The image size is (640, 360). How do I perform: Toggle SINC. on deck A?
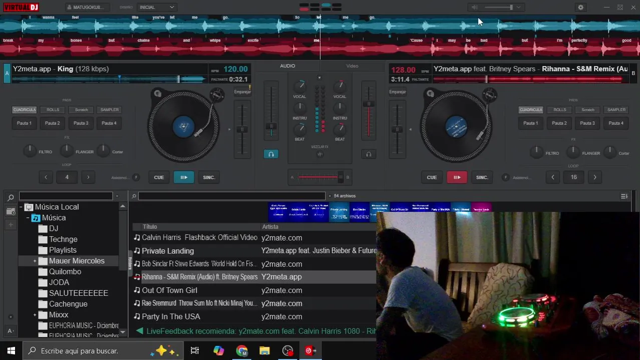pyautogui.click(x=209, y=177)
